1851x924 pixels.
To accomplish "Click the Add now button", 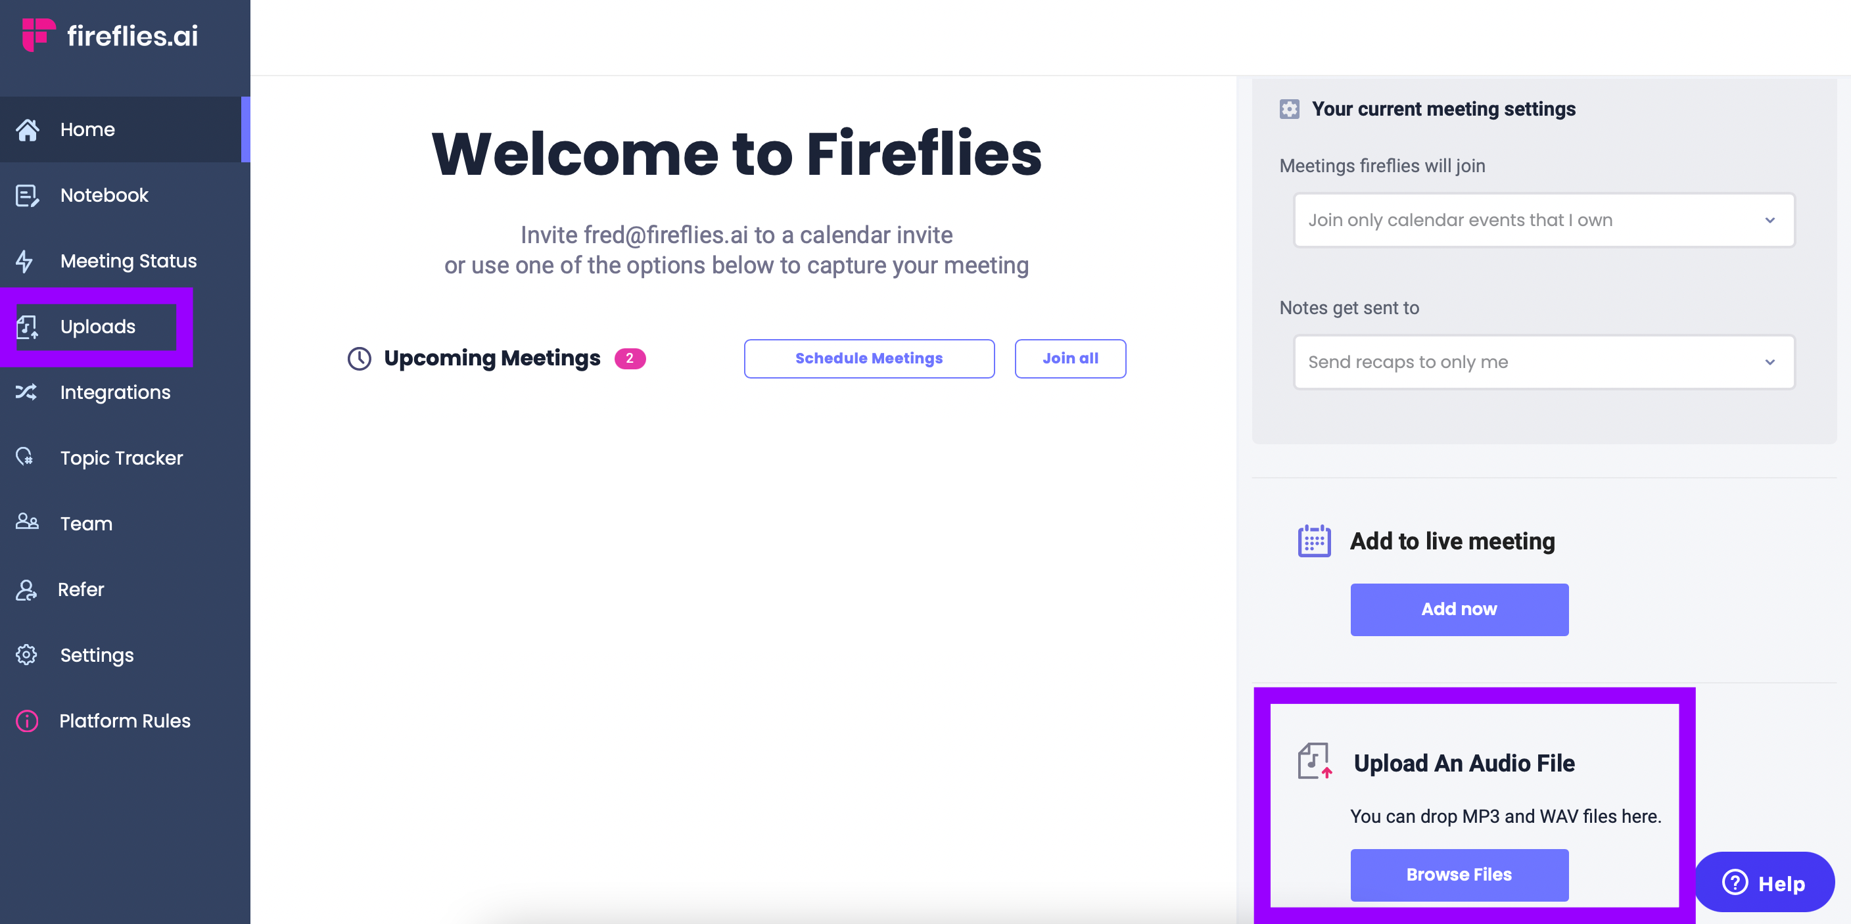I will [x=1459, y=609].
